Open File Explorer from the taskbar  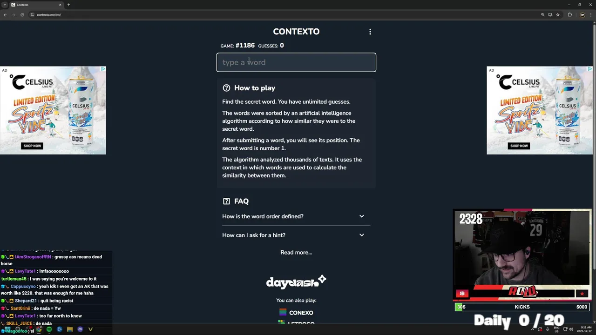pyautogui.click(x=70, y=329)
